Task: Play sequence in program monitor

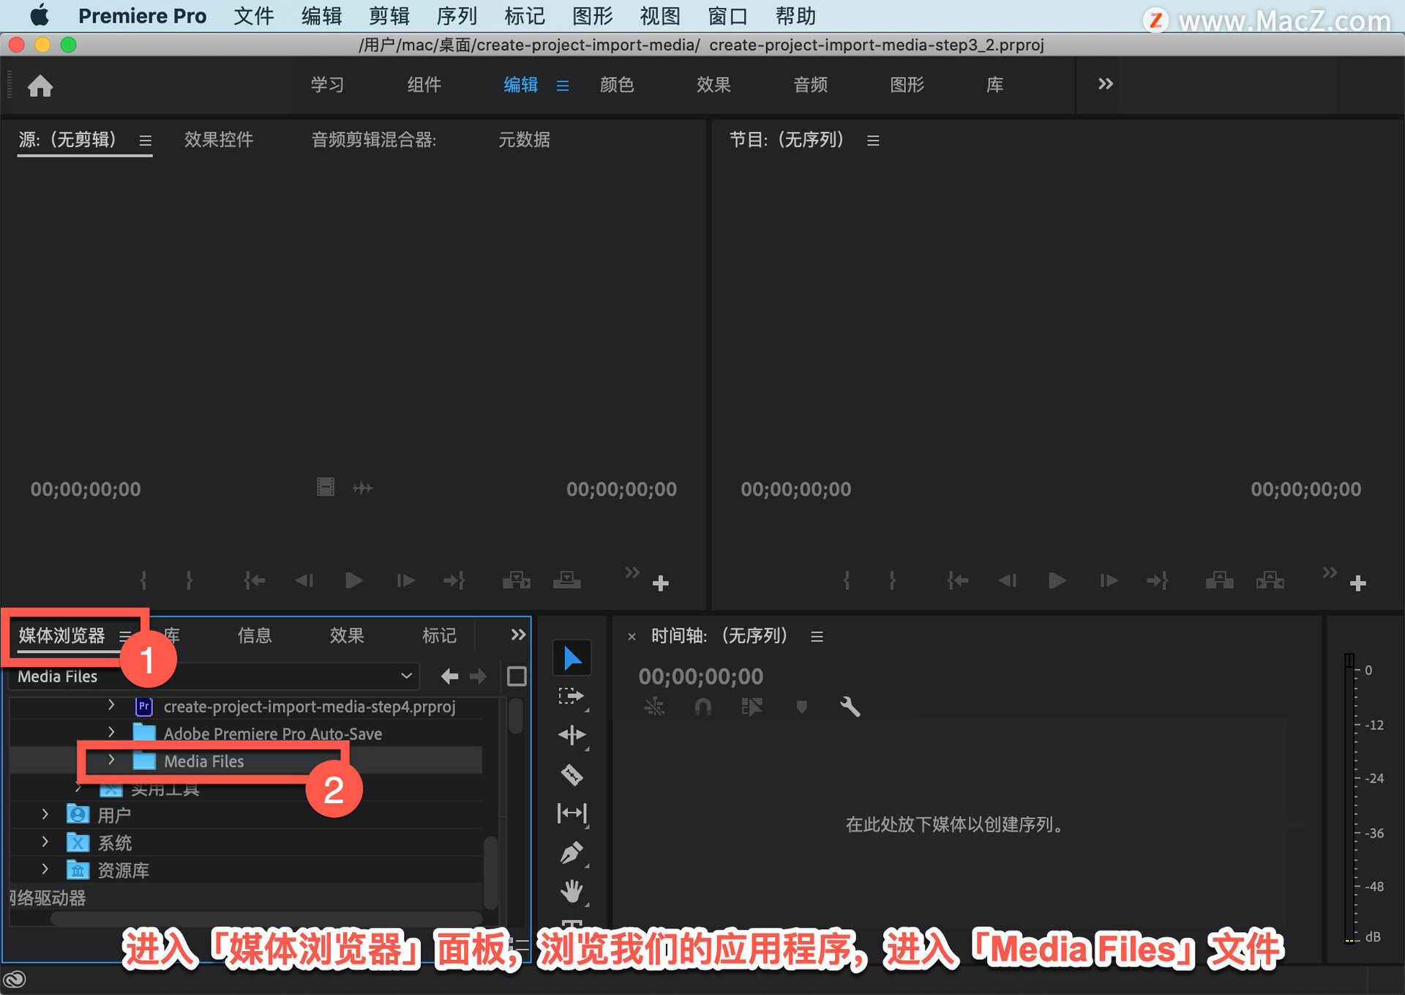Action: coord(1057,581)
